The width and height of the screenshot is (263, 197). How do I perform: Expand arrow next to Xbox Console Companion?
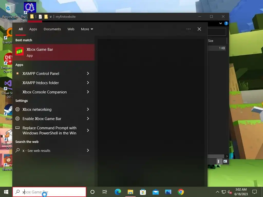point(88,92)
